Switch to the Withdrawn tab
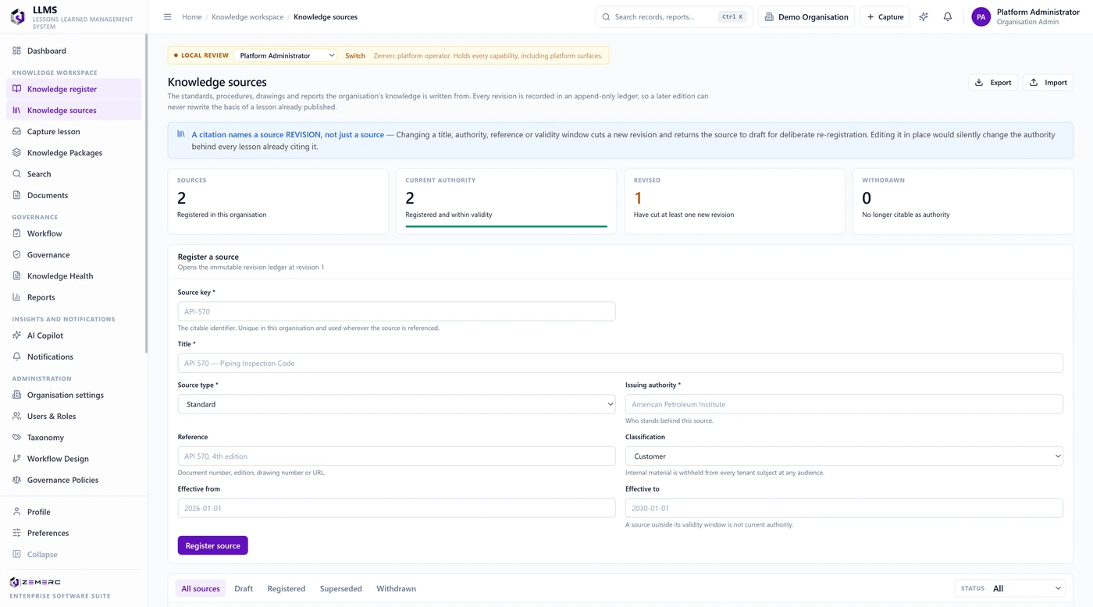Screen dimensions: 1093x607 tap(397, 588)
